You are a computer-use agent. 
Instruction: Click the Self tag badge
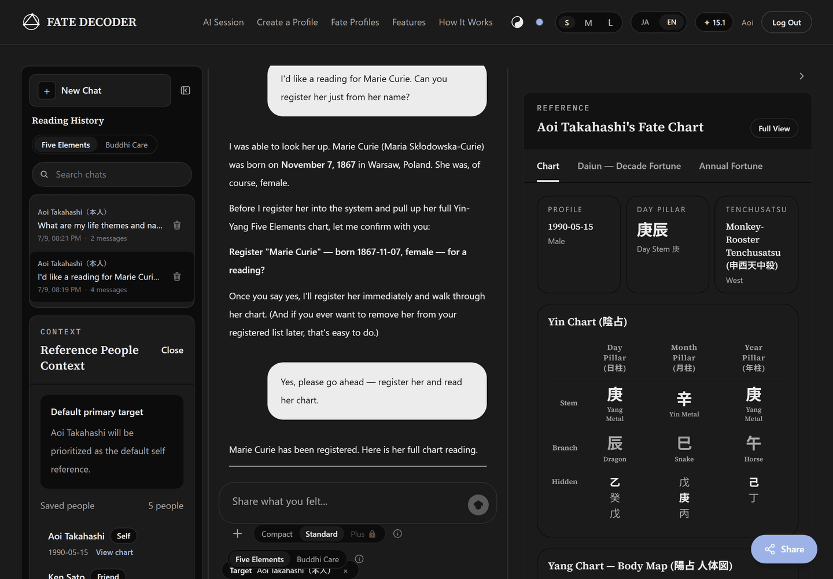tap(123, 536)
